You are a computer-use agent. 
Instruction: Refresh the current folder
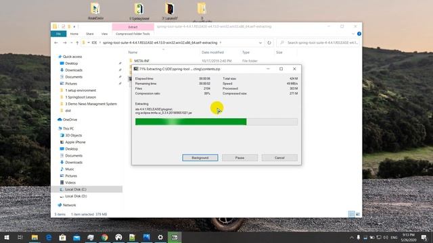[x=269, y=43]
